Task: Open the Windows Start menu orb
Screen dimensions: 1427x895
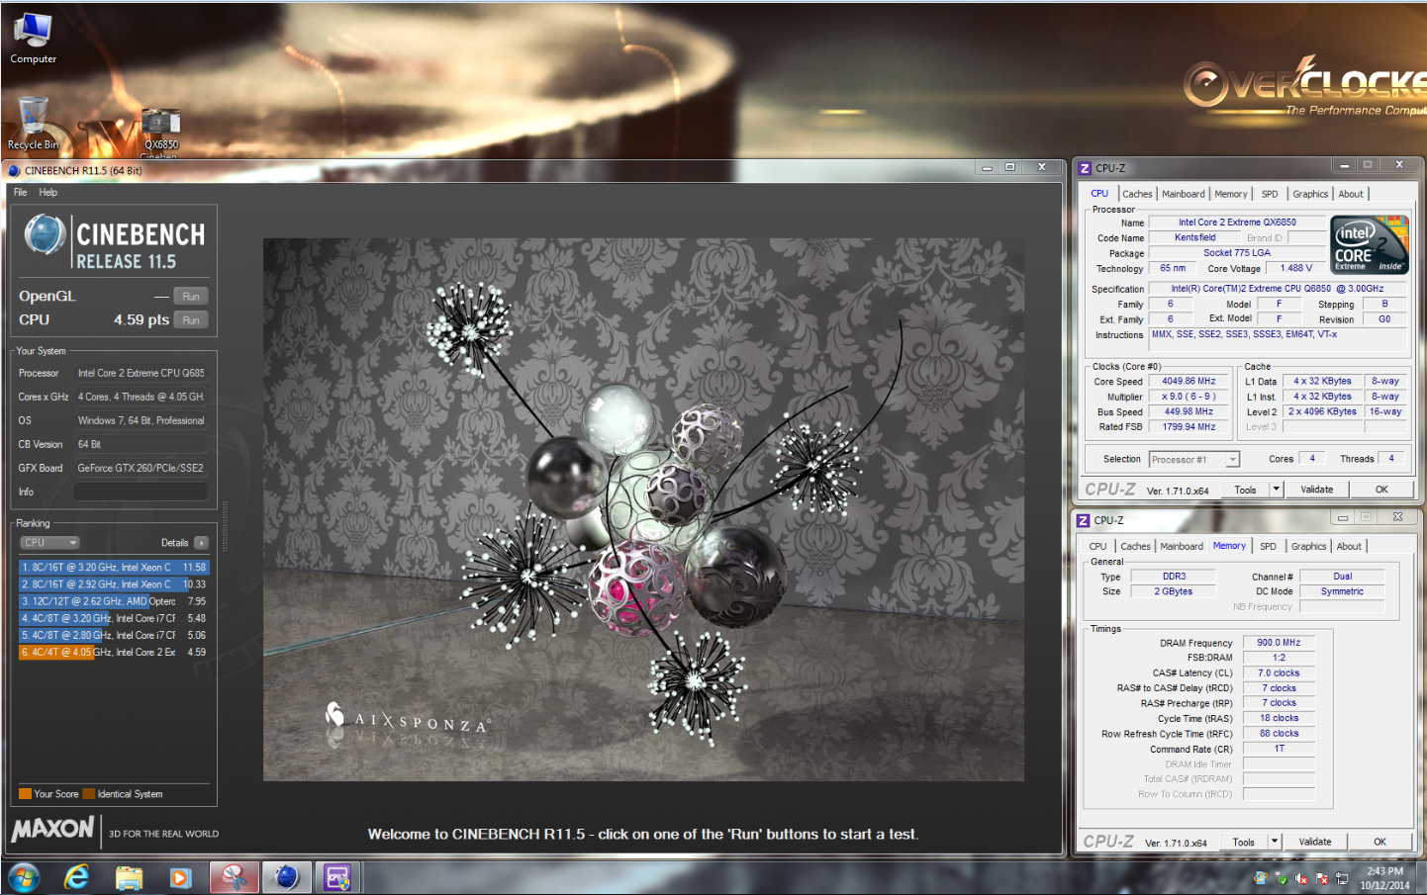Action: click(x=24, y=877)
